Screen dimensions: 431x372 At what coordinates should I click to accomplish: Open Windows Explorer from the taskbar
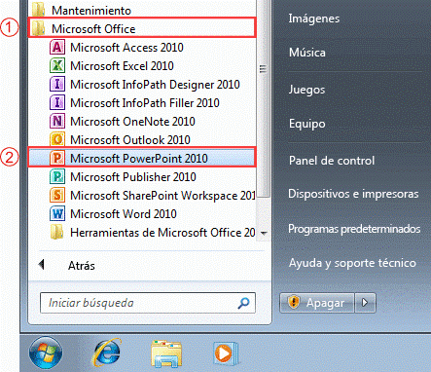coord(166,353)
